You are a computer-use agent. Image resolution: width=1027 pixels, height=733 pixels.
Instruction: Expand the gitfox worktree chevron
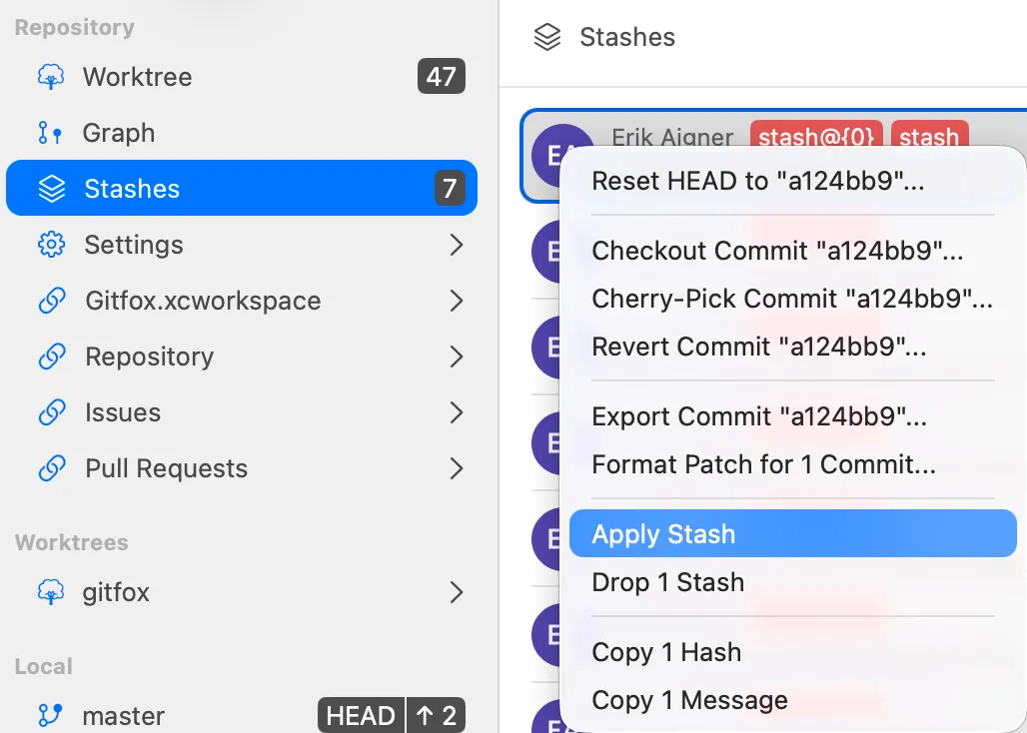point(457,592)
